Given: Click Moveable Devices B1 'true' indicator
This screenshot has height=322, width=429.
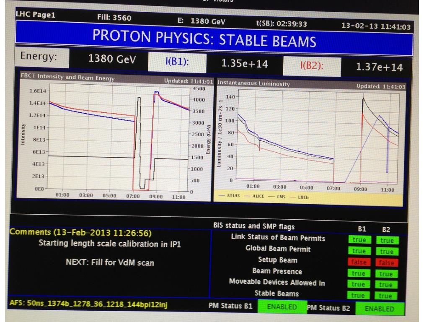Looking at the screenshot, I should [359, 284].
